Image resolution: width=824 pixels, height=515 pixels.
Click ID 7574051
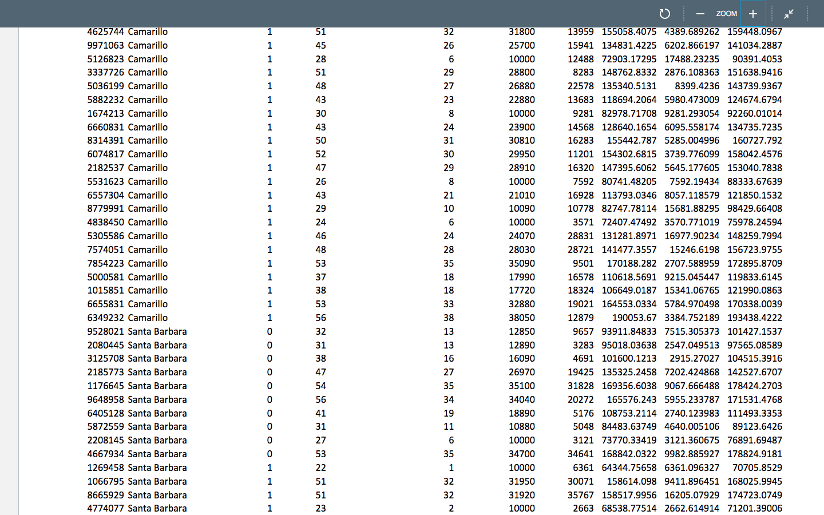pyautogui.click(x=105, y=249)
